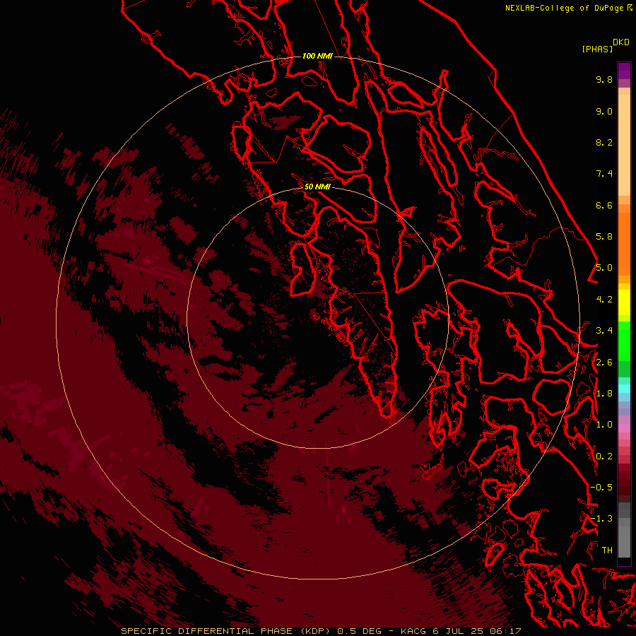Click the 9.0 value on the scale
Viewport: 636px width, 636px height.
(604, 111)
